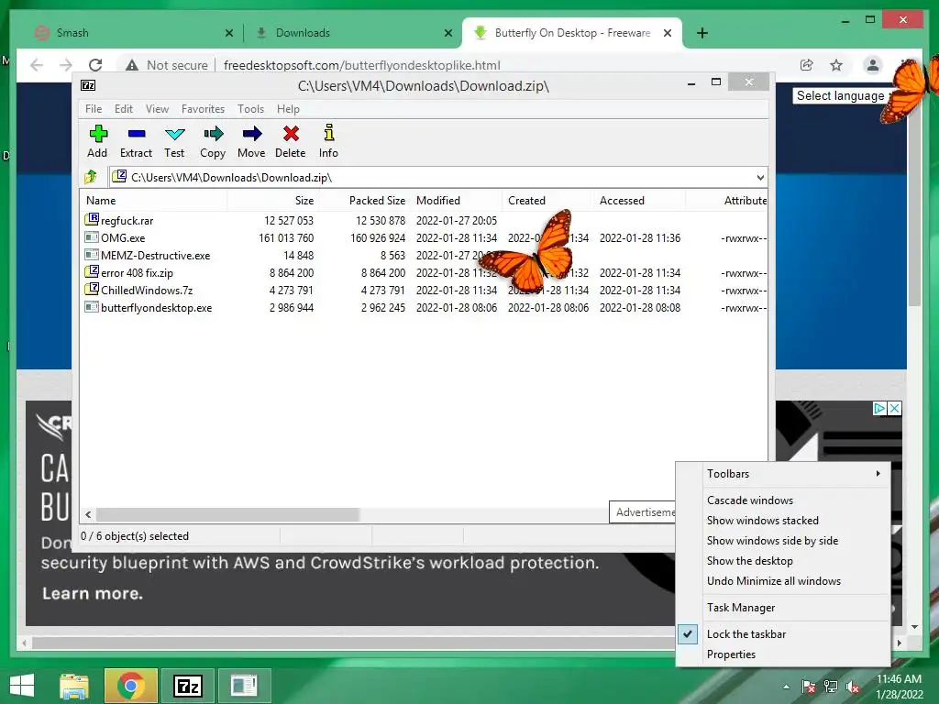Open the Help menu in 7-Zip
This screenshot has height=704, width=939.
[x=288, y=109]
